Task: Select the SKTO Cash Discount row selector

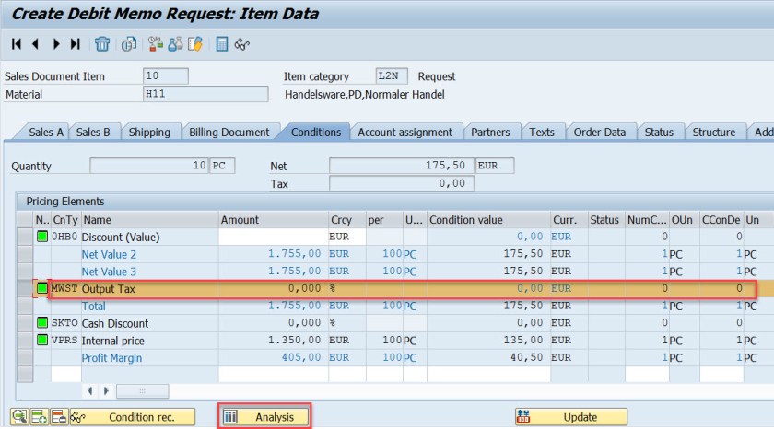Action: pyautogui.click(x=24, y=323)
